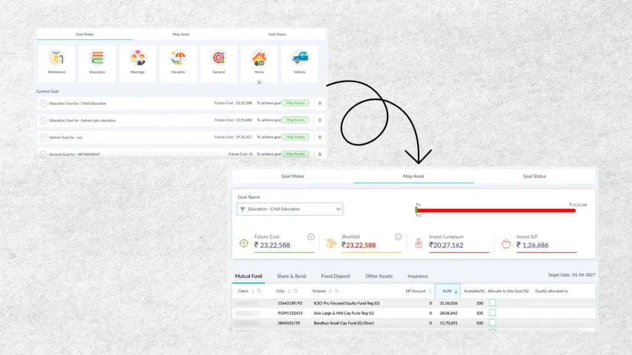632x355 pixels.
Task: Check allocate box for ICICI Pru Focused Equity
Action: click(493, 303)
